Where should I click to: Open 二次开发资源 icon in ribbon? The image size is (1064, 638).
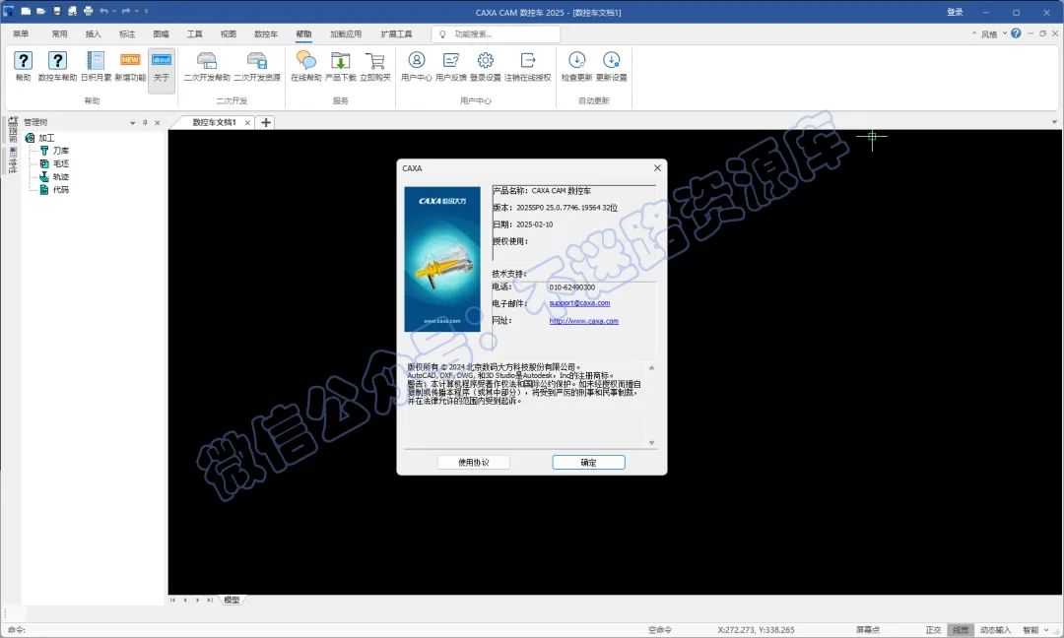256,61
